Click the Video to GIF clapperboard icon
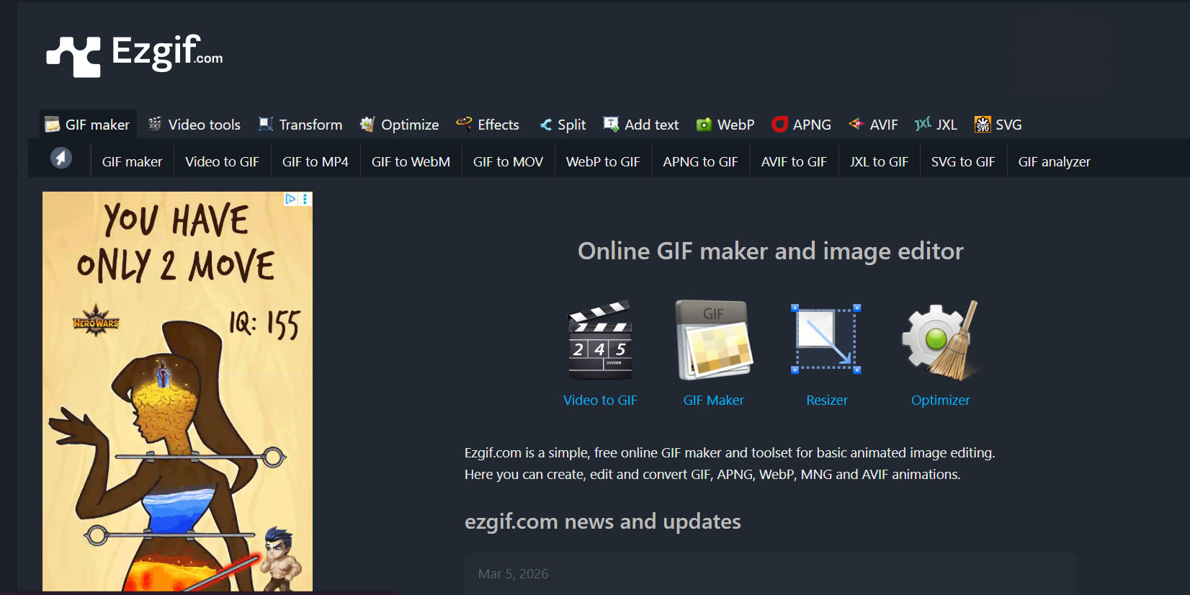1190x595 pixels. tap(600, 340)
